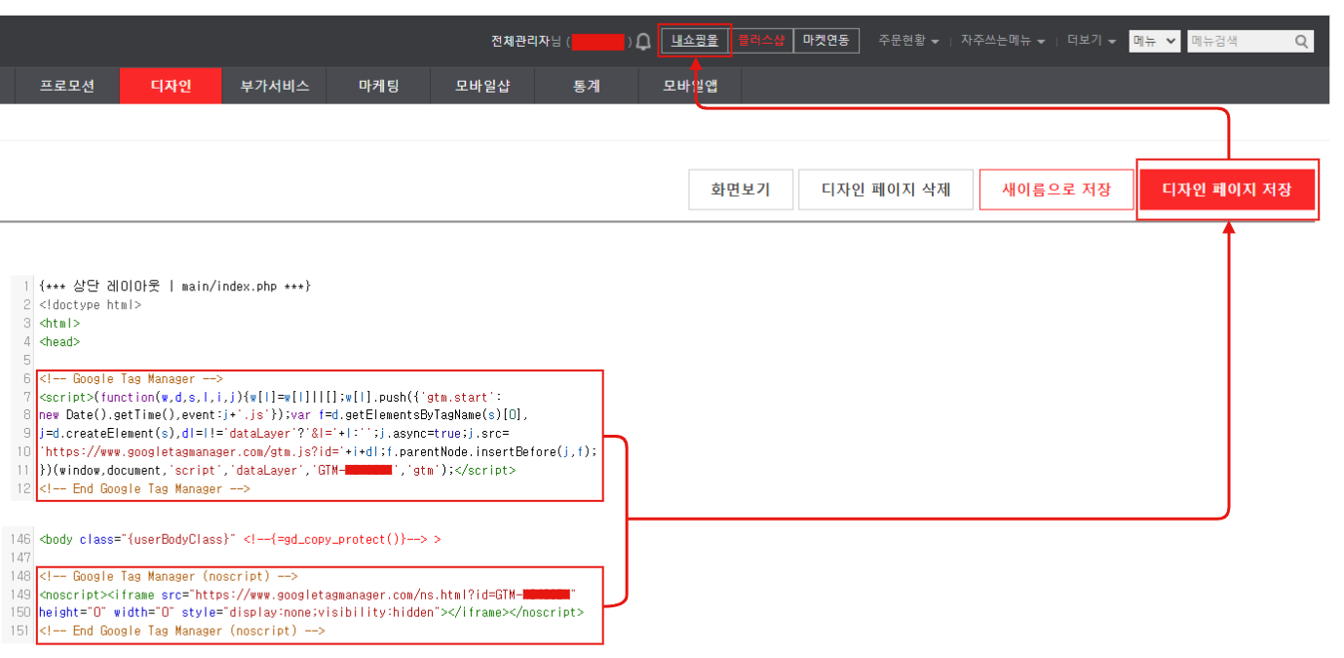Switch to 통계 tab

pos(586,86)
